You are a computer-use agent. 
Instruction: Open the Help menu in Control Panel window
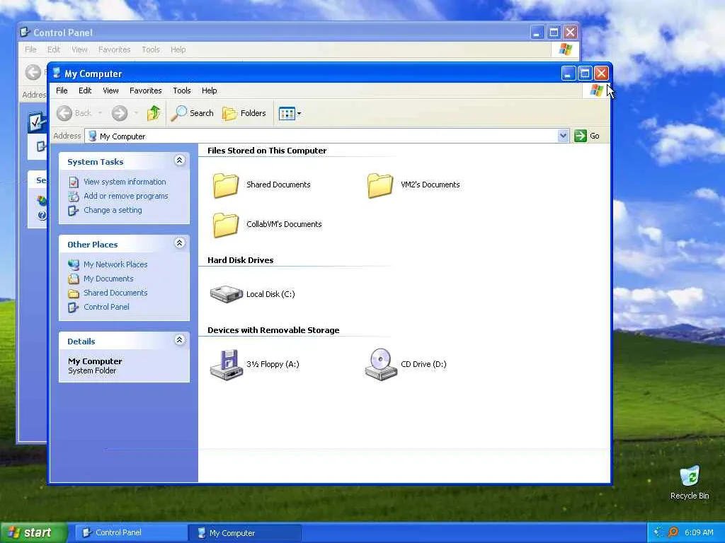[178, 49]
